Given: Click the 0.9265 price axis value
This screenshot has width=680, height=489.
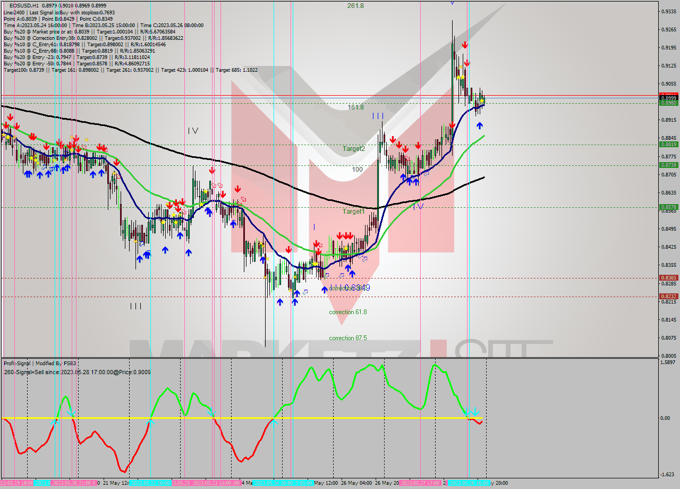Looking at the screenshot, I should (668, 29).
